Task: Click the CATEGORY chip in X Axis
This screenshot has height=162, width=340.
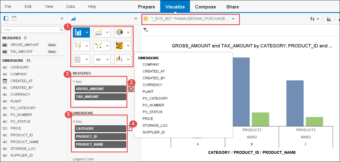Action: point(100,129)
